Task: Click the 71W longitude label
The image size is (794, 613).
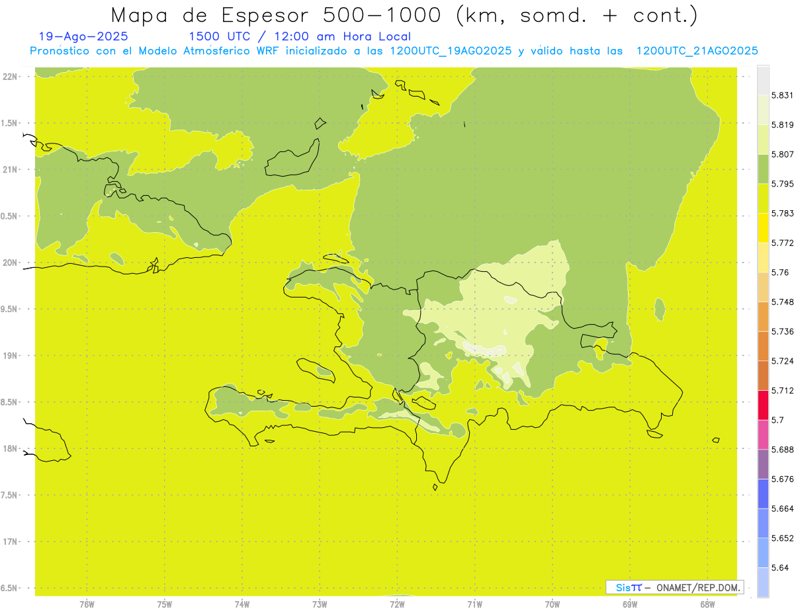Action: [x=474, y=604]
